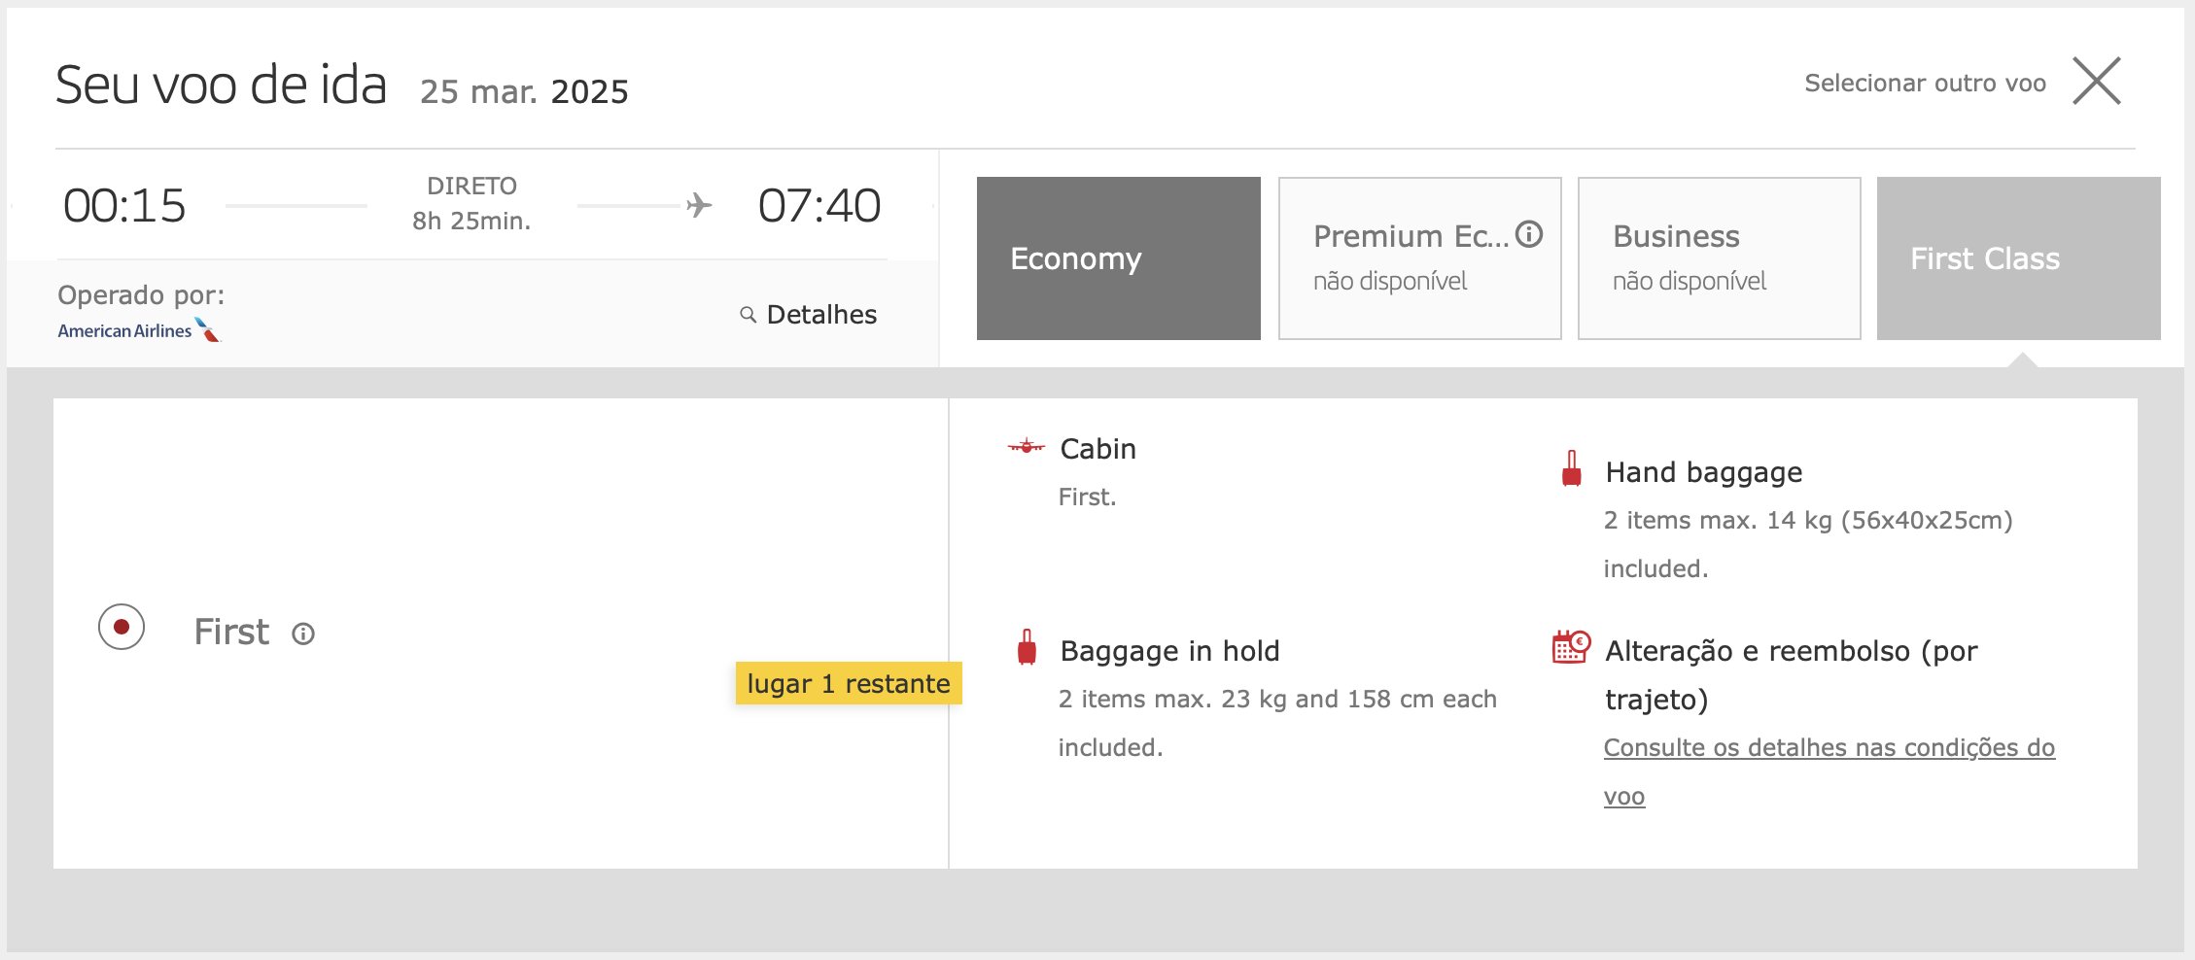Click the American Airlines logo
The height and width of the screenshot is (960, 2195).
point(139,330)
